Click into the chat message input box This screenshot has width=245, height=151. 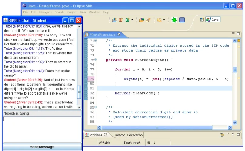(x=42, y=129)
